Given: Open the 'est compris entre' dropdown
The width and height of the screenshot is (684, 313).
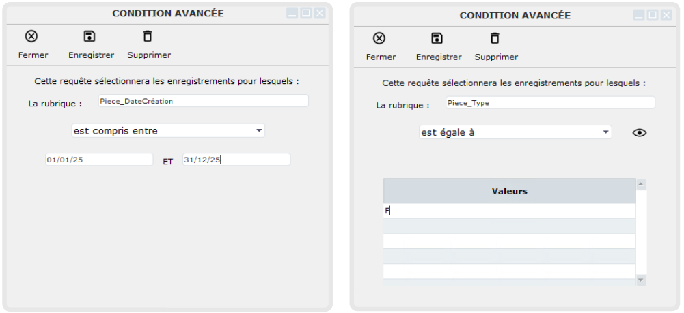Looking at the screenshot, I should (168, 130).
